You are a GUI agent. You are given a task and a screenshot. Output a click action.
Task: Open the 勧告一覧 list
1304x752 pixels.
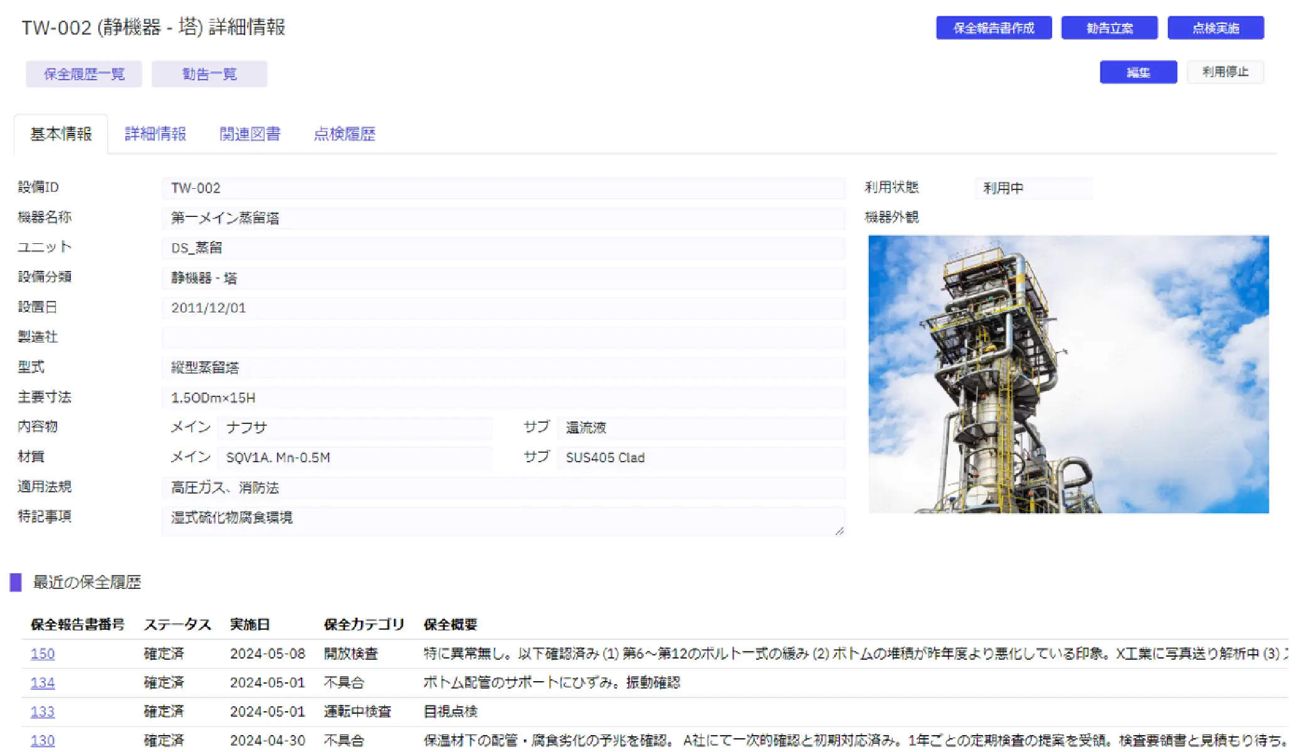[x=209, y=74]
